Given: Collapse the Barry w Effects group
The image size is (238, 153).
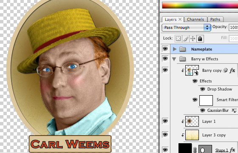Looking at the screenshot, I should point(174,59).
